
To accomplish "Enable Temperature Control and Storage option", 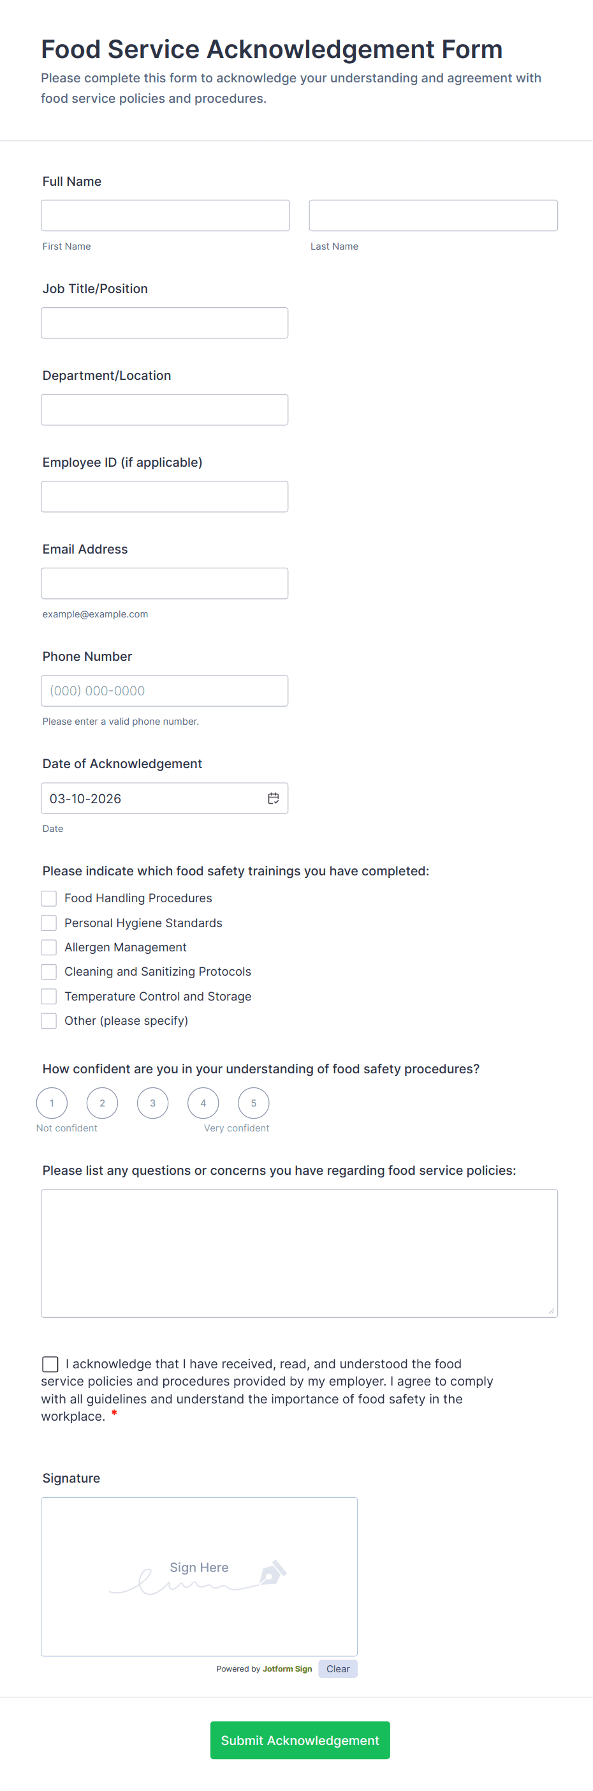I will (x=48, y=996).
